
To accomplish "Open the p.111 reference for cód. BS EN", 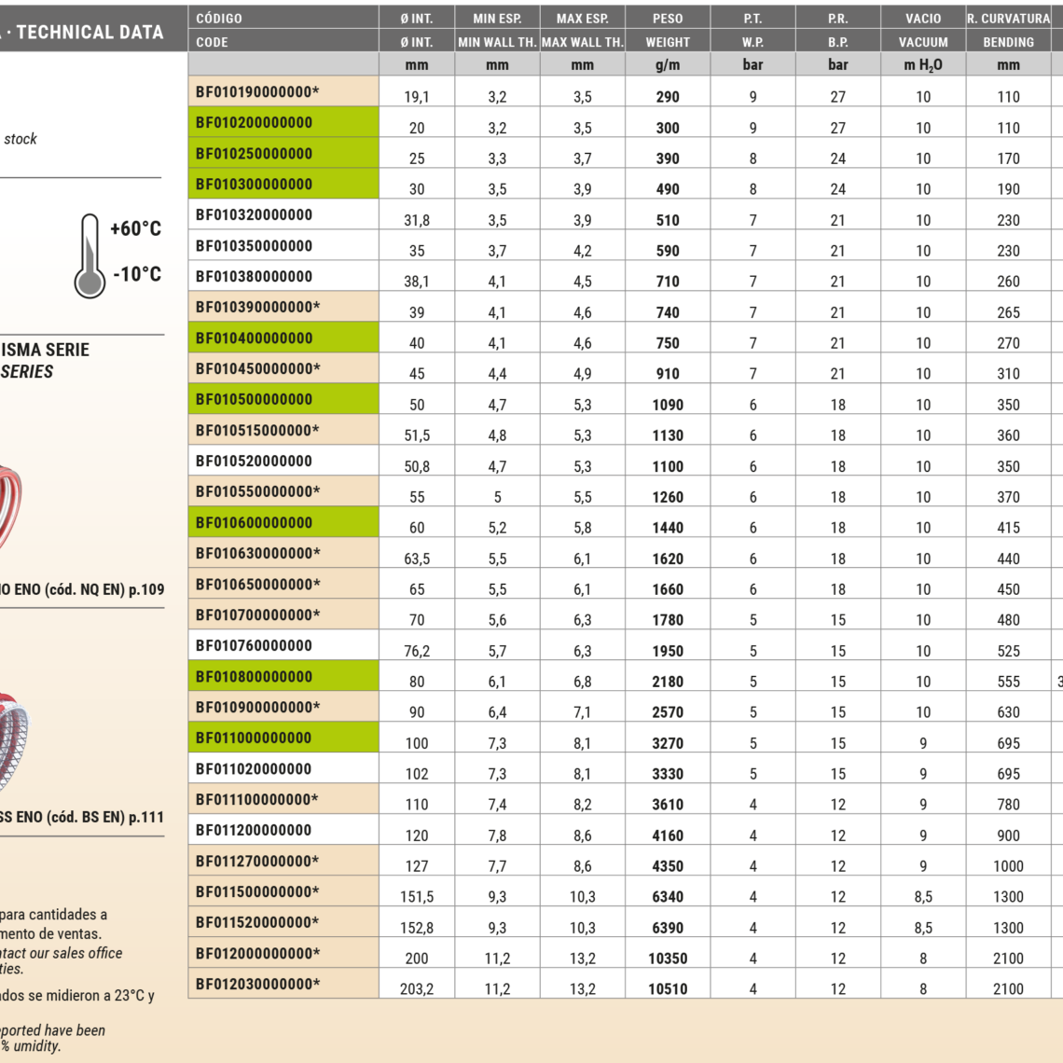I will coord(146,817).
